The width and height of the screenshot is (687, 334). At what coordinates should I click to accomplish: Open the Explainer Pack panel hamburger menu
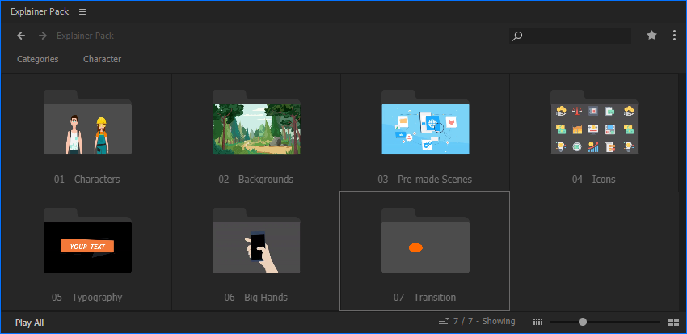[x=82, y=12]
